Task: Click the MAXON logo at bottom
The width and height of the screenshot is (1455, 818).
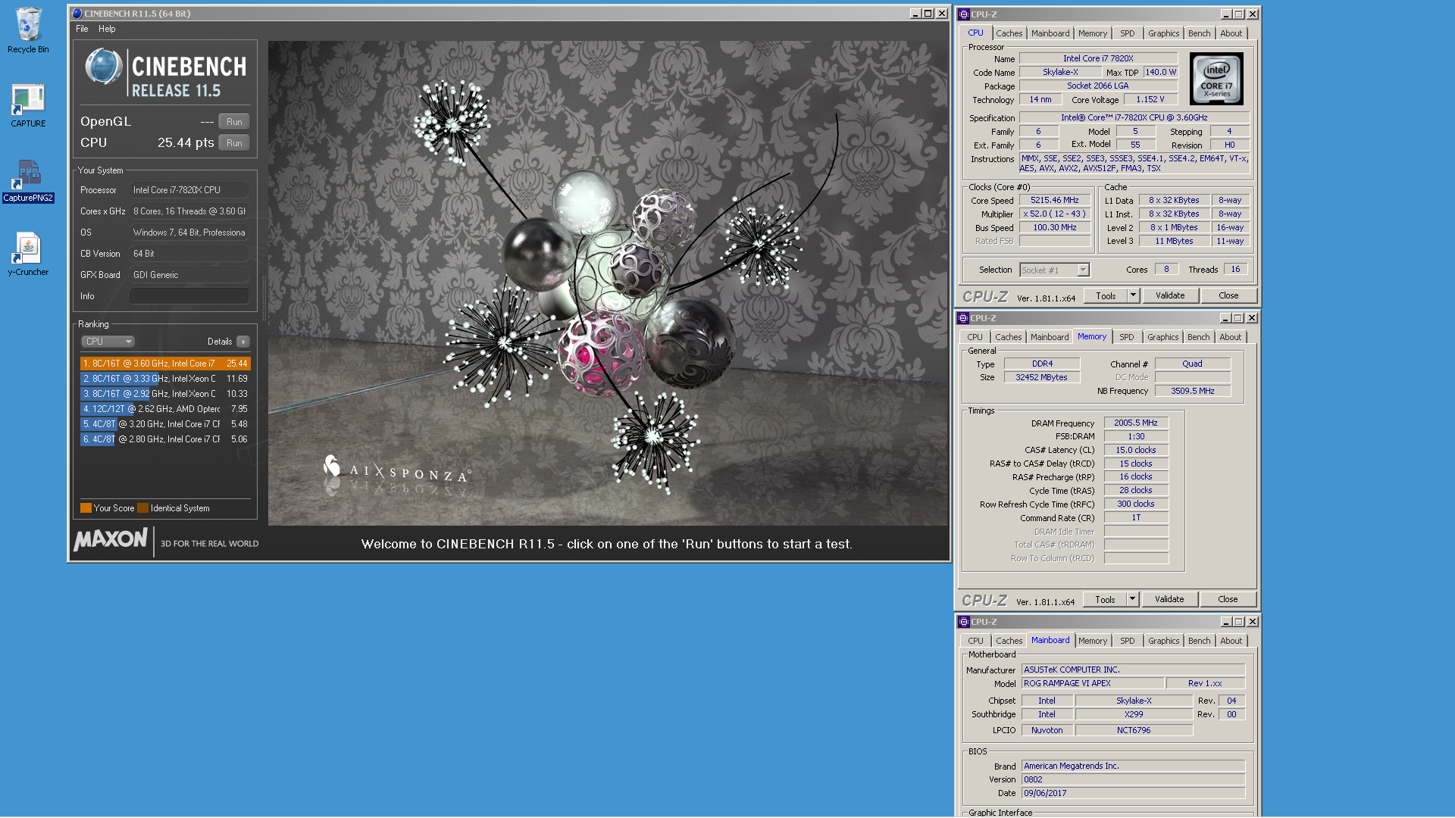Action: 111,539
